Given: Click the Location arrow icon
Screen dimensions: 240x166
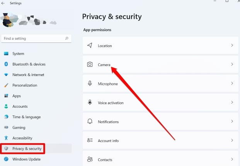Looking at the screenshot, I should [90, 46].
